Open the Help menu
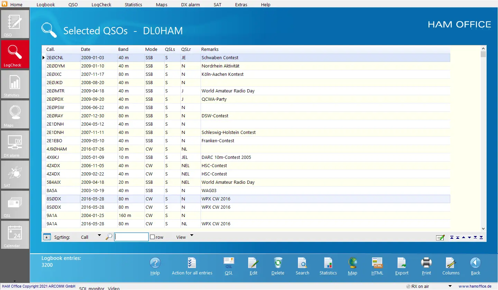This screenshot has height=290, width=498. [x=266, y=5]
